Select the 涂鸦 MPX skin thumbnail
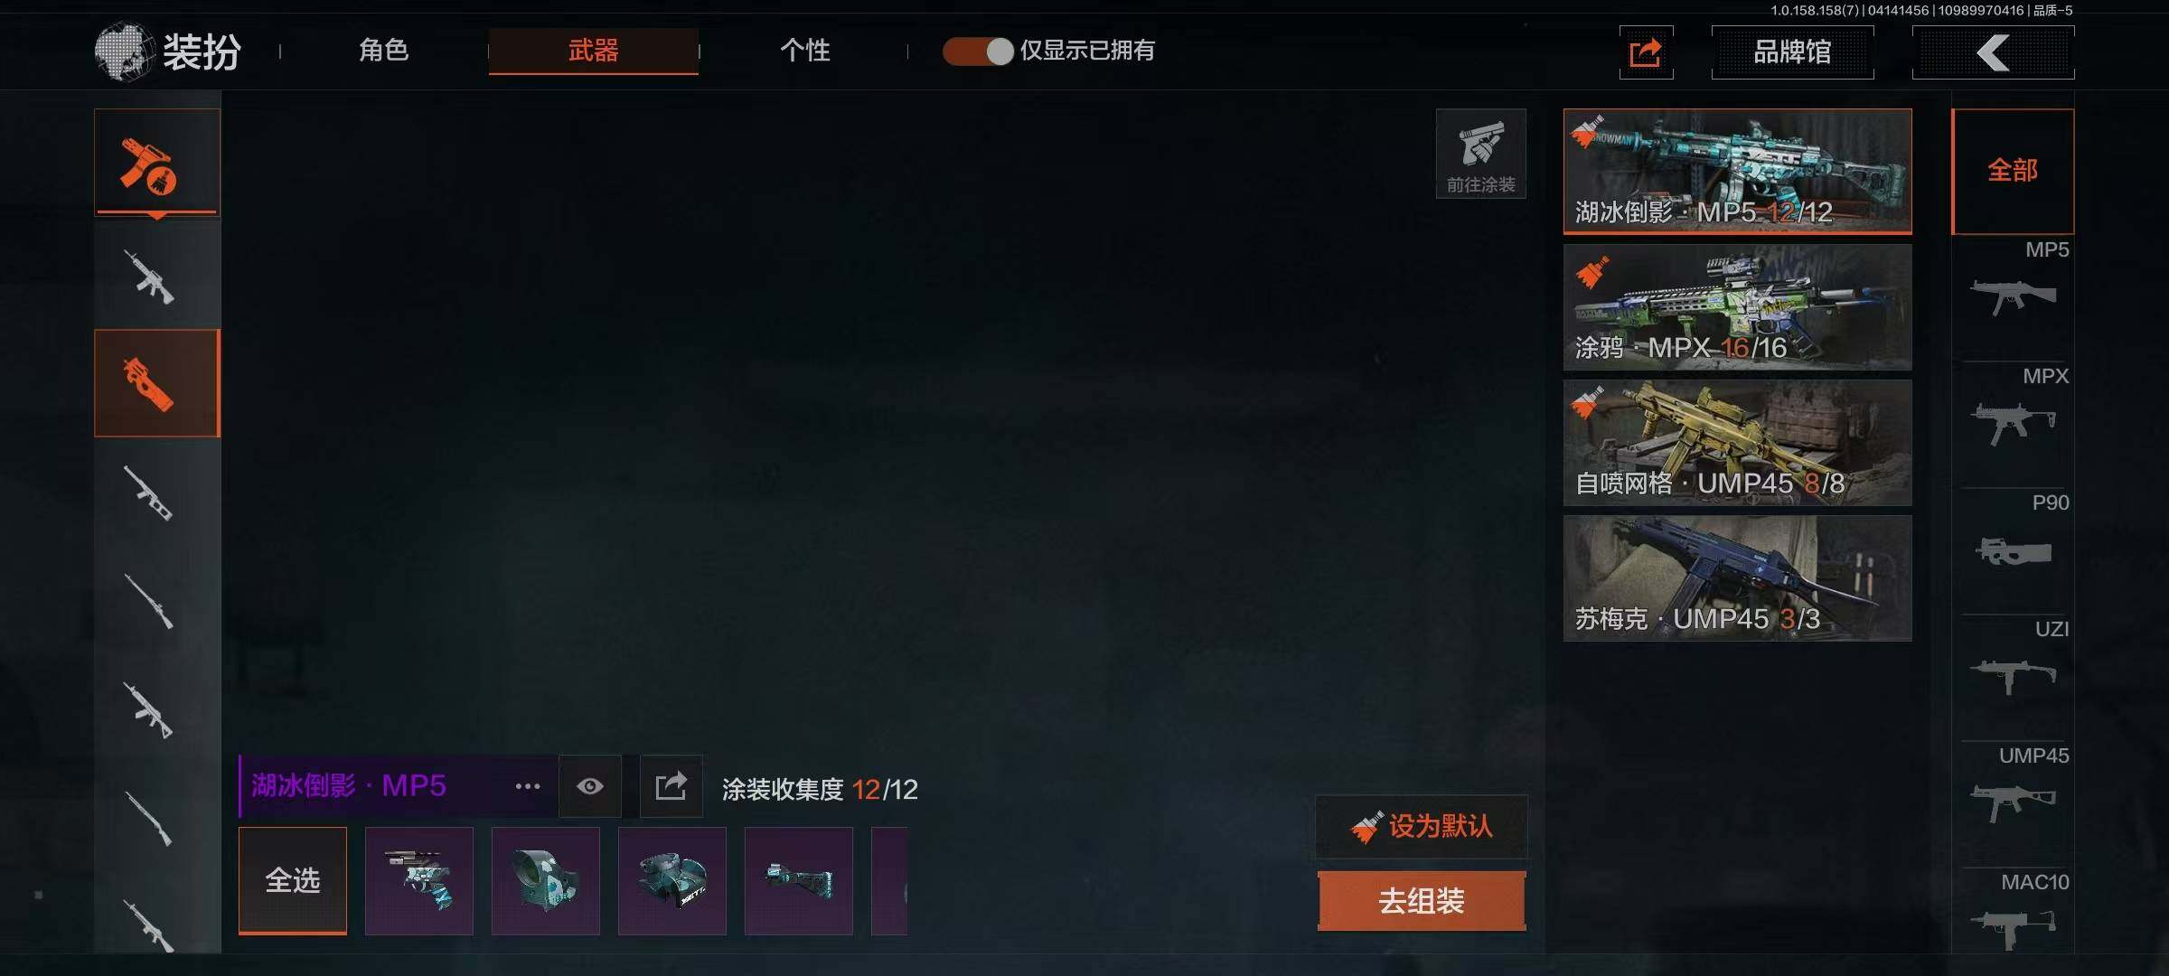 click(1737, 307)
